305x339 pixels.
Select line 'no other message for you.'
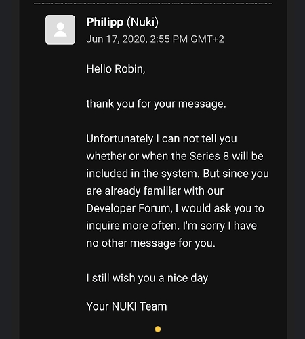click(x=151, y=243)
